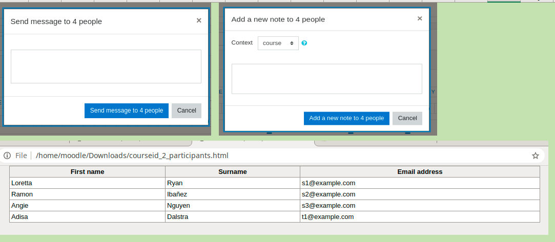Image resolution: width=555 pixels, height=242 pixels.
Task: Focus the message text area
Action: pos(106,67)
